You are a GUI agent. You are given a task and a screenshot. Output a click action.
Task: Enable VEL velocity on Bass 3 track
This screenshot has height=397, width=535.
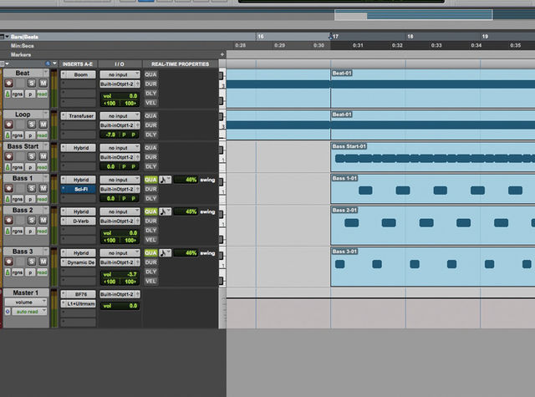coord(150,281)
